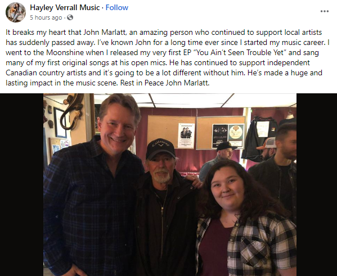Open the Hayley Verrall Music page name

pyautogui.click(x=65, y=7)
